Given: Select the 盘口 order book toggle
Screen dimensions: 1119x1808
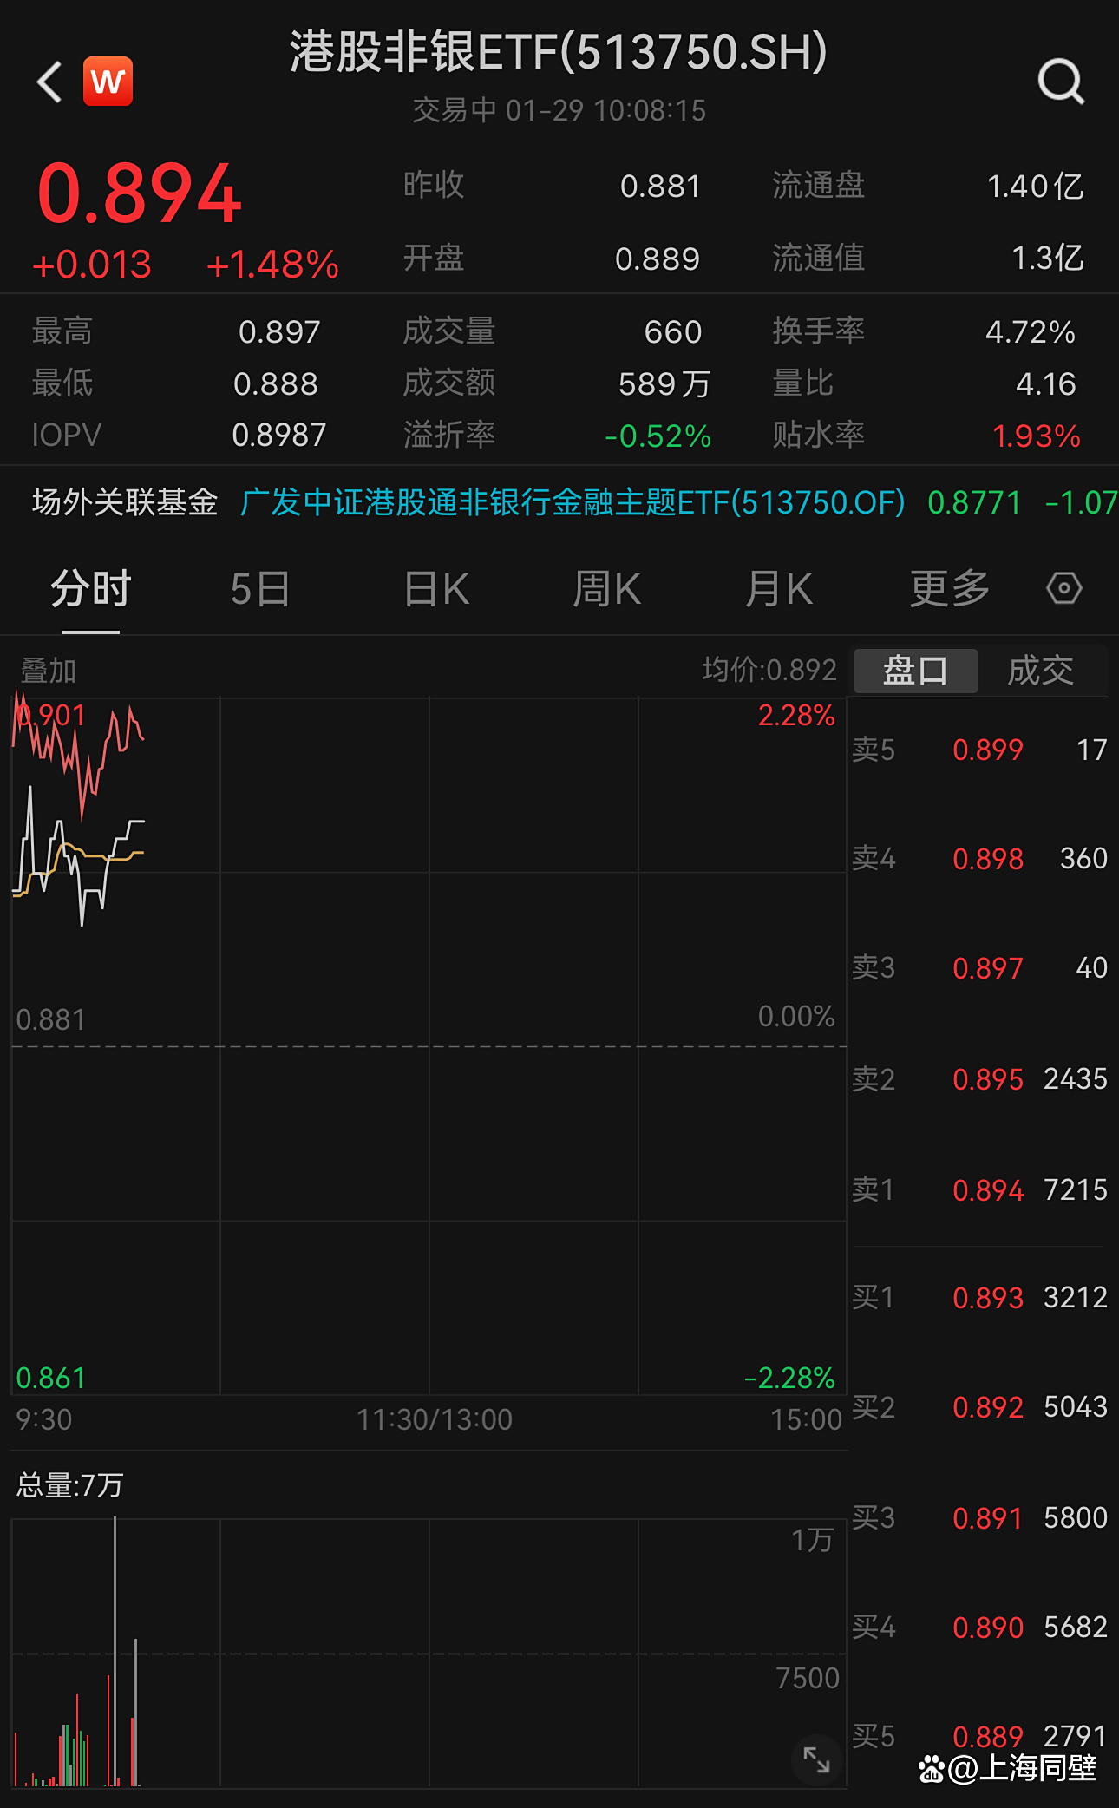Looking at the screenshot, I should pyautogui.click(x=916, y=671).
